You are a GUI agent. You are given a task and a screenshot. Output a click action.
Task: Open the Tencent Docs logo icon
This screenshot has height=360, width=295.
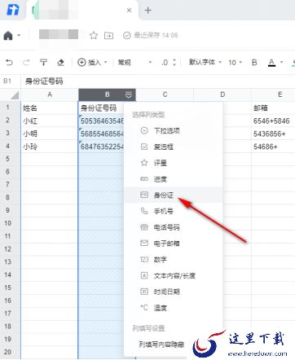coord(12,9)
